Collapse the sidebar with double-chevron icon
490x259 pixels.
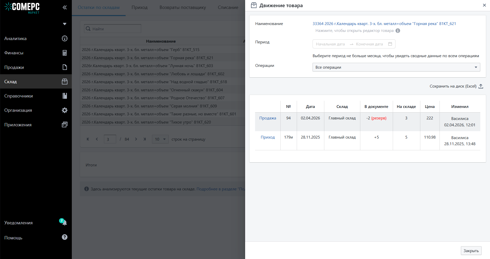65,7
